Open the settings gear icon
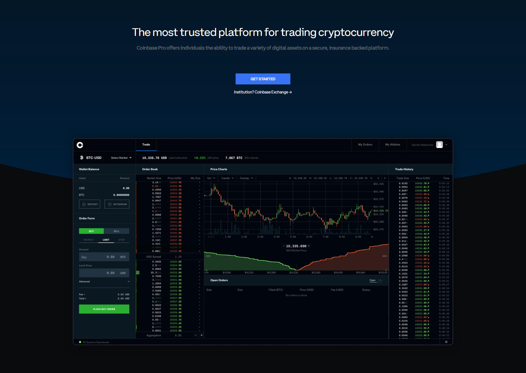 point(446,342)
